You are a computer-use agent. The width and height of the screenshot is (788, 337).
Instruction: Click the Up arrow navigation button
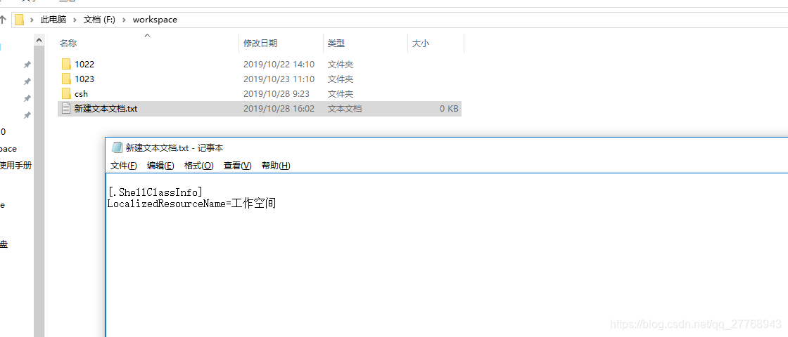(x=3, y=20)
